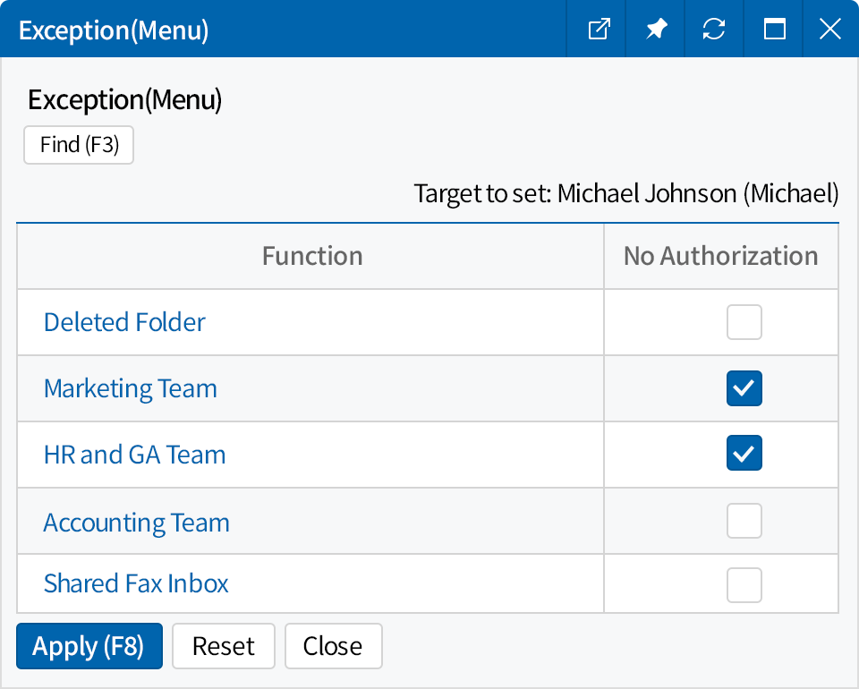Open the Shared Fax Inbox link
Screen dimensions: 859x689
coord(136,583)
